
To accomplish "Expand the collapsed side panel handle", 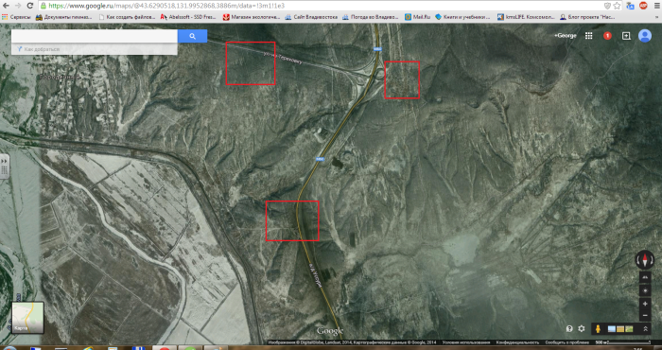I will [5, 166].
